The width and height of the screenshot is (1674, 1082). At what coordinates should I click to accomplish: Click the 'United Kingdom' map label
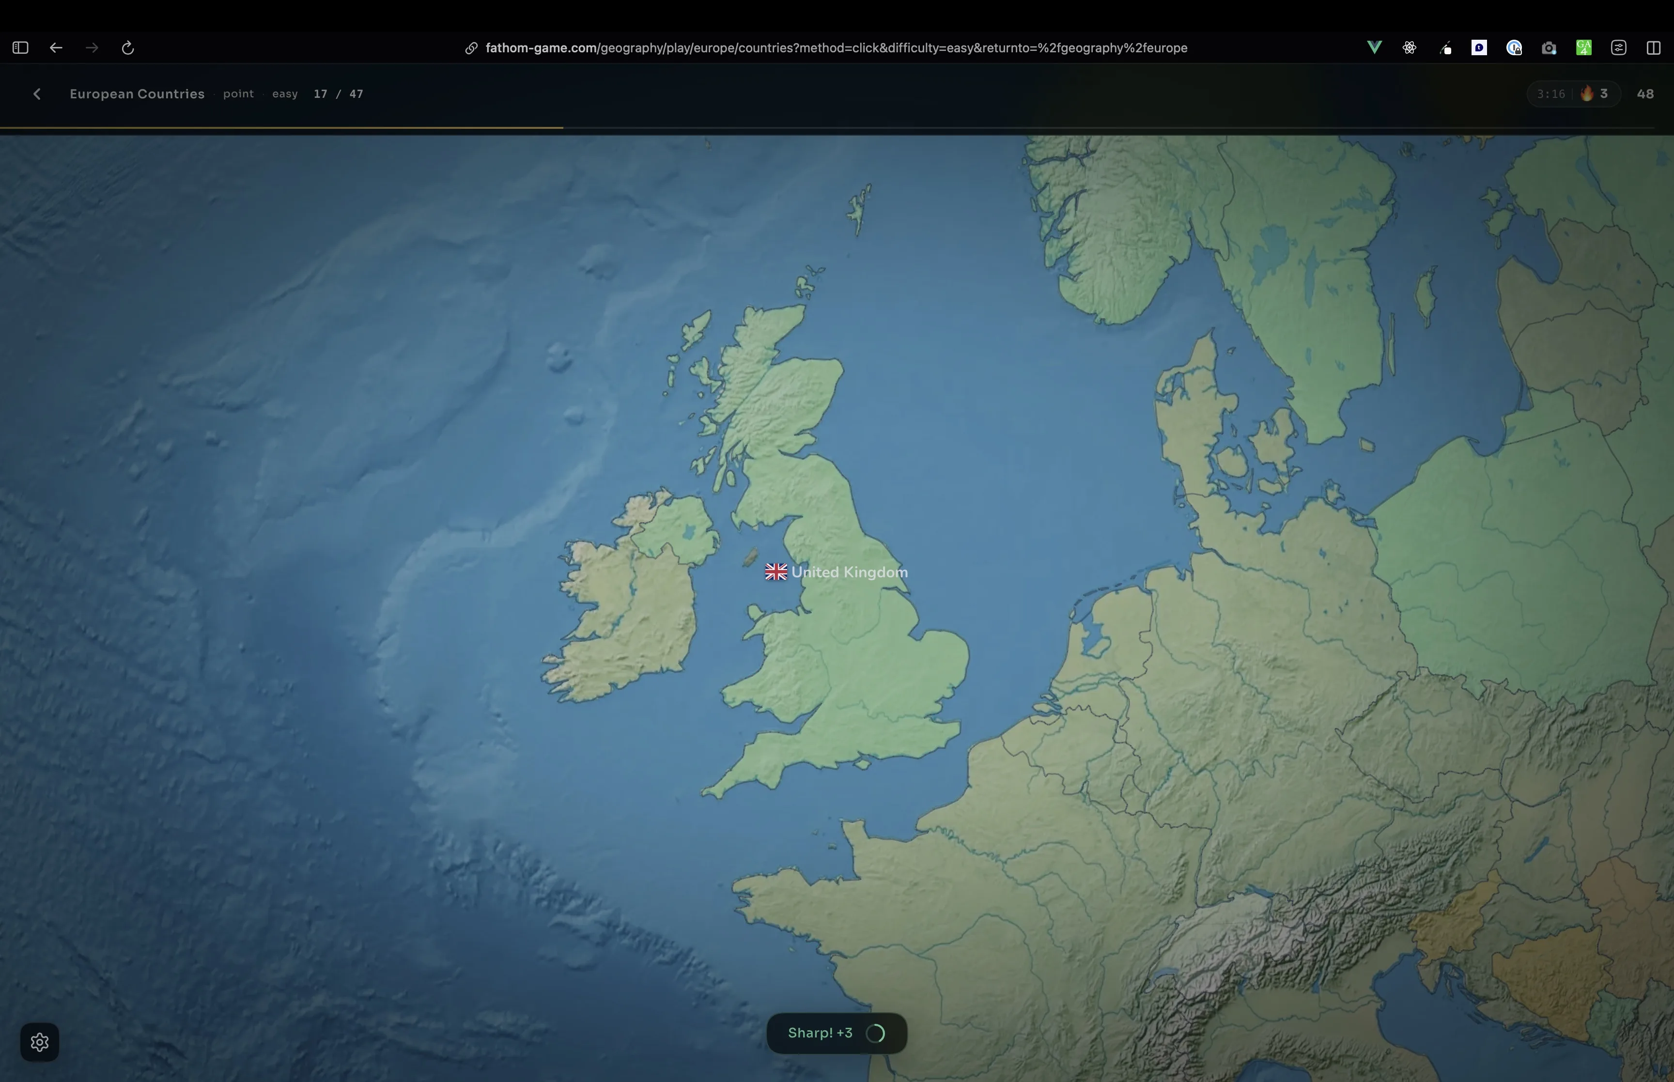pyautogui.click(x=849, y=572)
